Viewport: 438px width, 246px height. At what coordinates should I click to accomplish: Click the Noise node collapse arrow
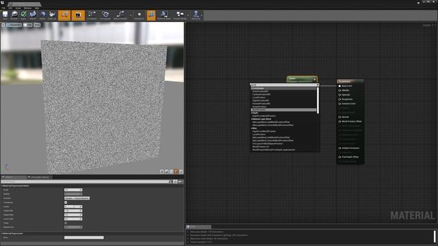tap(315, 79)
